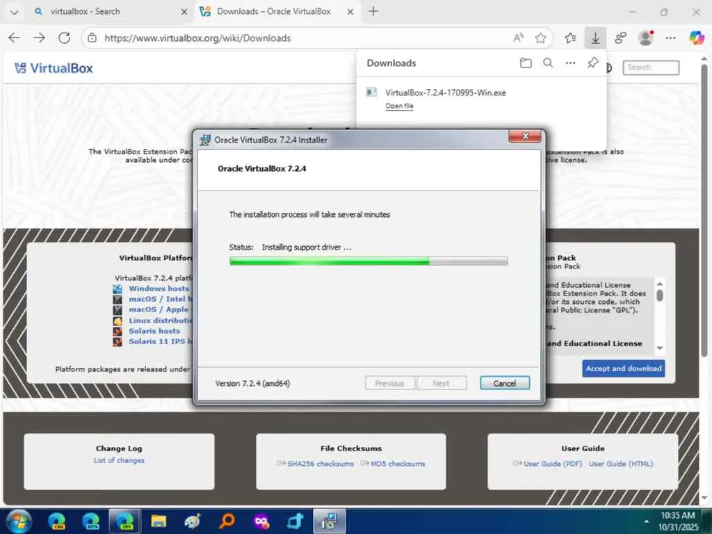Open the List of changes link

point(119,460)
